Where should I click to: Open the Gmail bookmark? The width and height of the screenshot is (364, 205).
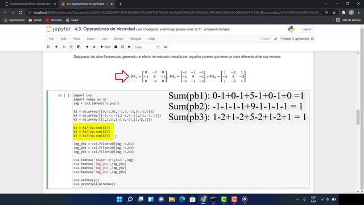tap(35, 20)
